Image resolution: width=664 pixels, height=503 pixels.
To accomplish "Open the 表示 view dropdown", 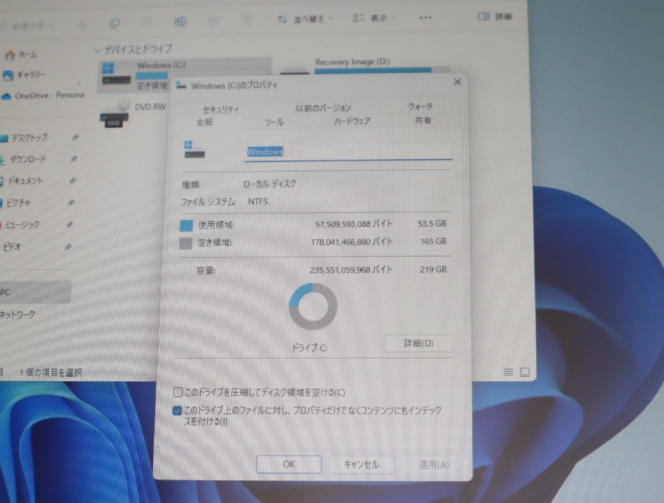I will [x=375, y=18].
